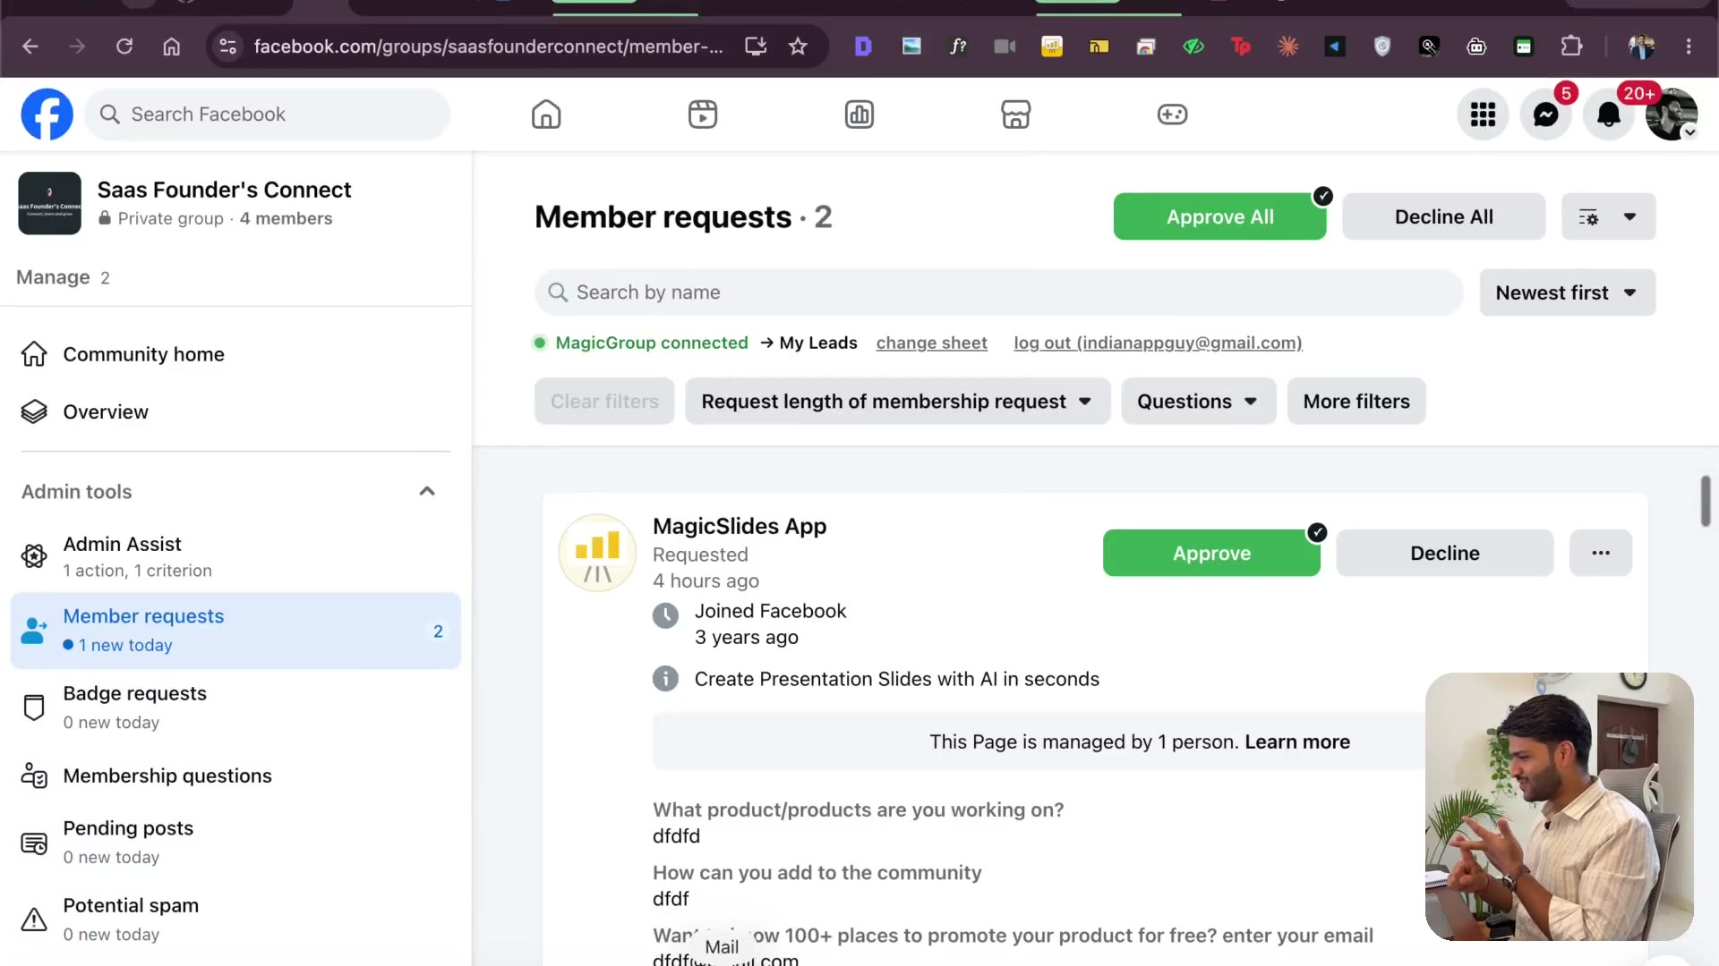Open the shield extension icon

coord(1382,47)
